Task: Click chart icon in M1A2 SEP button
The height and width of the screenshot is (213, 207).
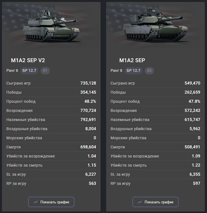Action: [140, 202]
